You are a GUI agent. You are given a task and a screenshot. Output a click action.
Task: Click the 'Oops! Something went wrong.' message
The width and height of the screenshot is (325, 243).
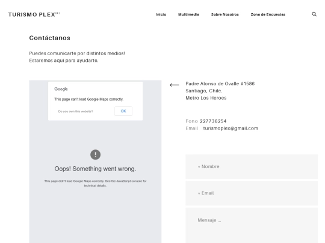point(95,169)
